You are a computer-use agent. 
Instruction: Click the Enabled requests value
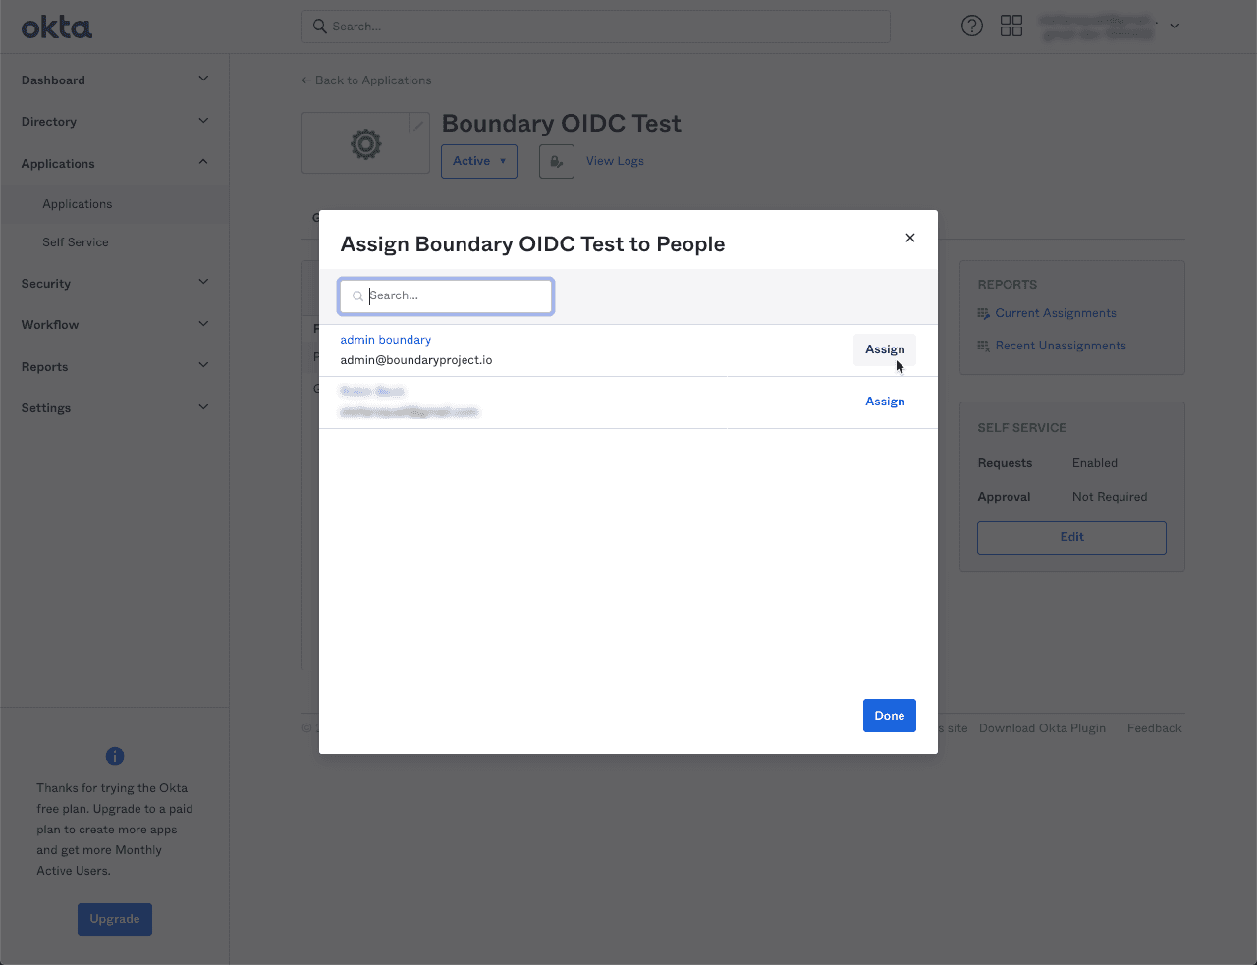click(x=1095, y=463)
